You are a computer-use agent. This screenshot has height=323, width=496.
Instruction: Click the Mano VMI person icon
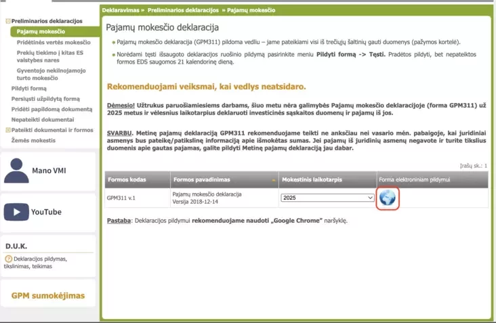[x=16, y=170]
